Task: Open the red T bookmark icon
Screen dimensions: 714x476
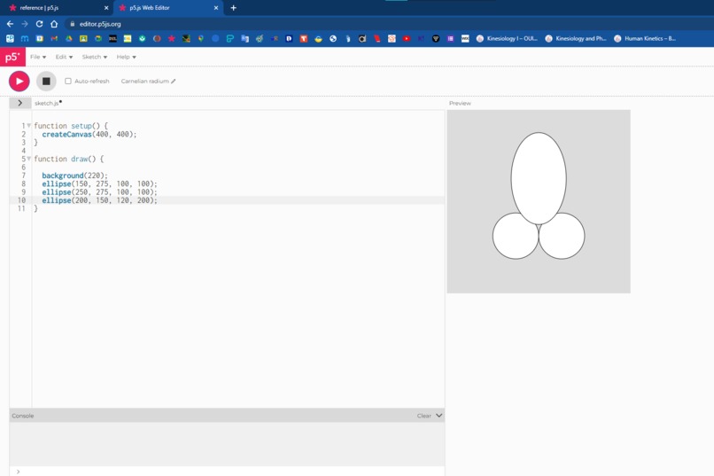Action: pyautogui.click(x=304, y=39)
